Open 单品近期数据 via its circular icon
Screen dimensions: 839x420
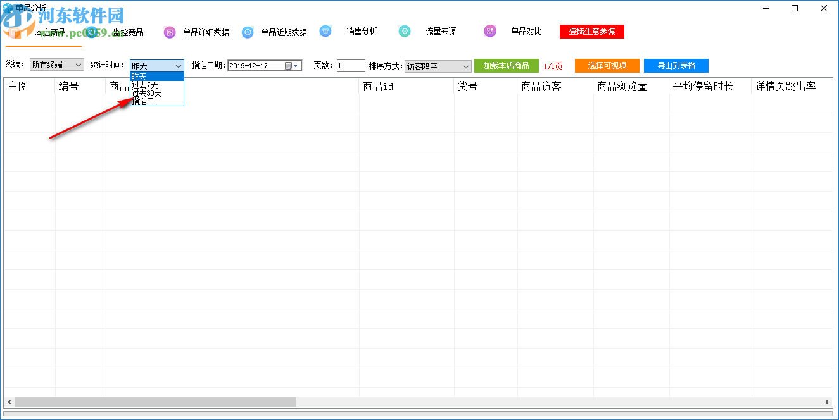(x=248, y=31)
